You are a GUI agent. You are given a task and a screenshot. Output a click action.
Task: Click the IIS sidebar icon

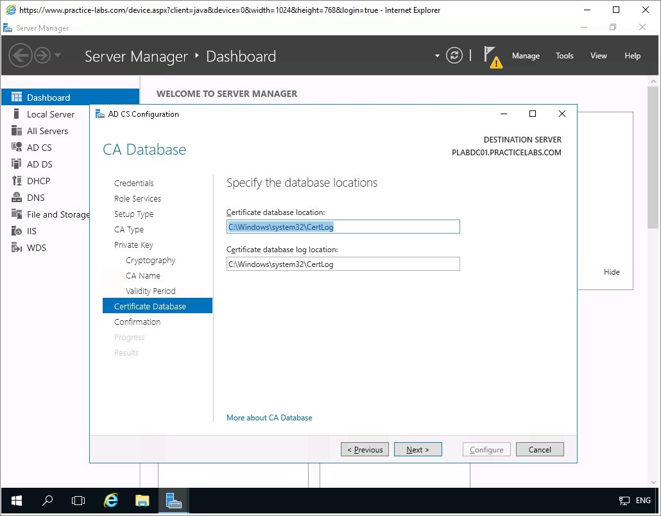(17, 231)
